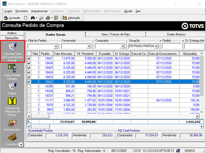Click the Alteração toolbar button
The height and width of the screenshot is (153, 206).
(71, 18)
